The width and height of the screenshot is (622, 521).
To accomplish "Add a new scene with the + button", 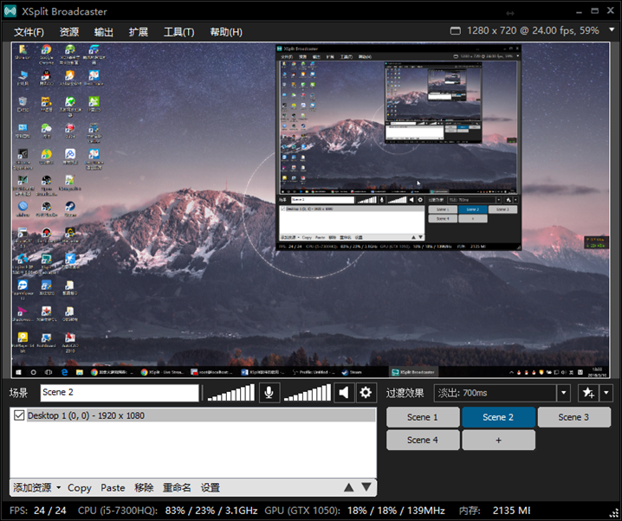I will click(x=498, y=441).
